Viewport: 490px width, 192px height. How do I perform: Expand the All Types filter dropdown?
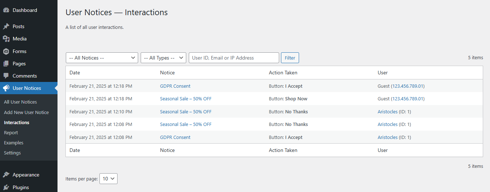tap(163, 58)
